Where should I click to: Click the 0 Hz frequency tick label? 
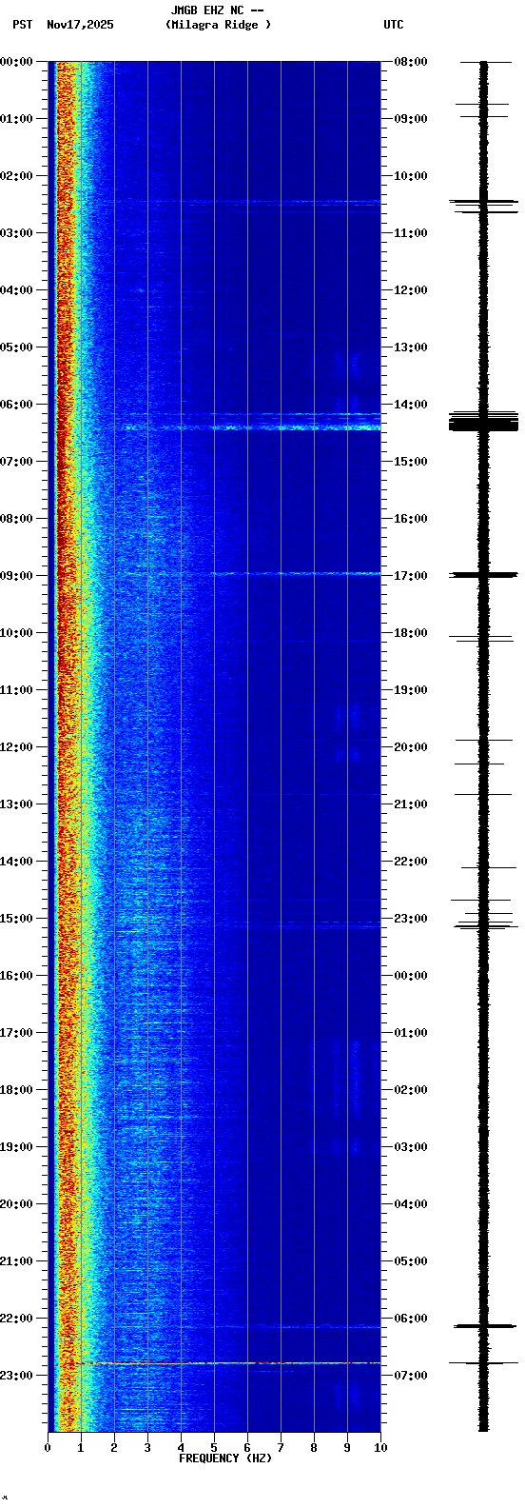48,1448
